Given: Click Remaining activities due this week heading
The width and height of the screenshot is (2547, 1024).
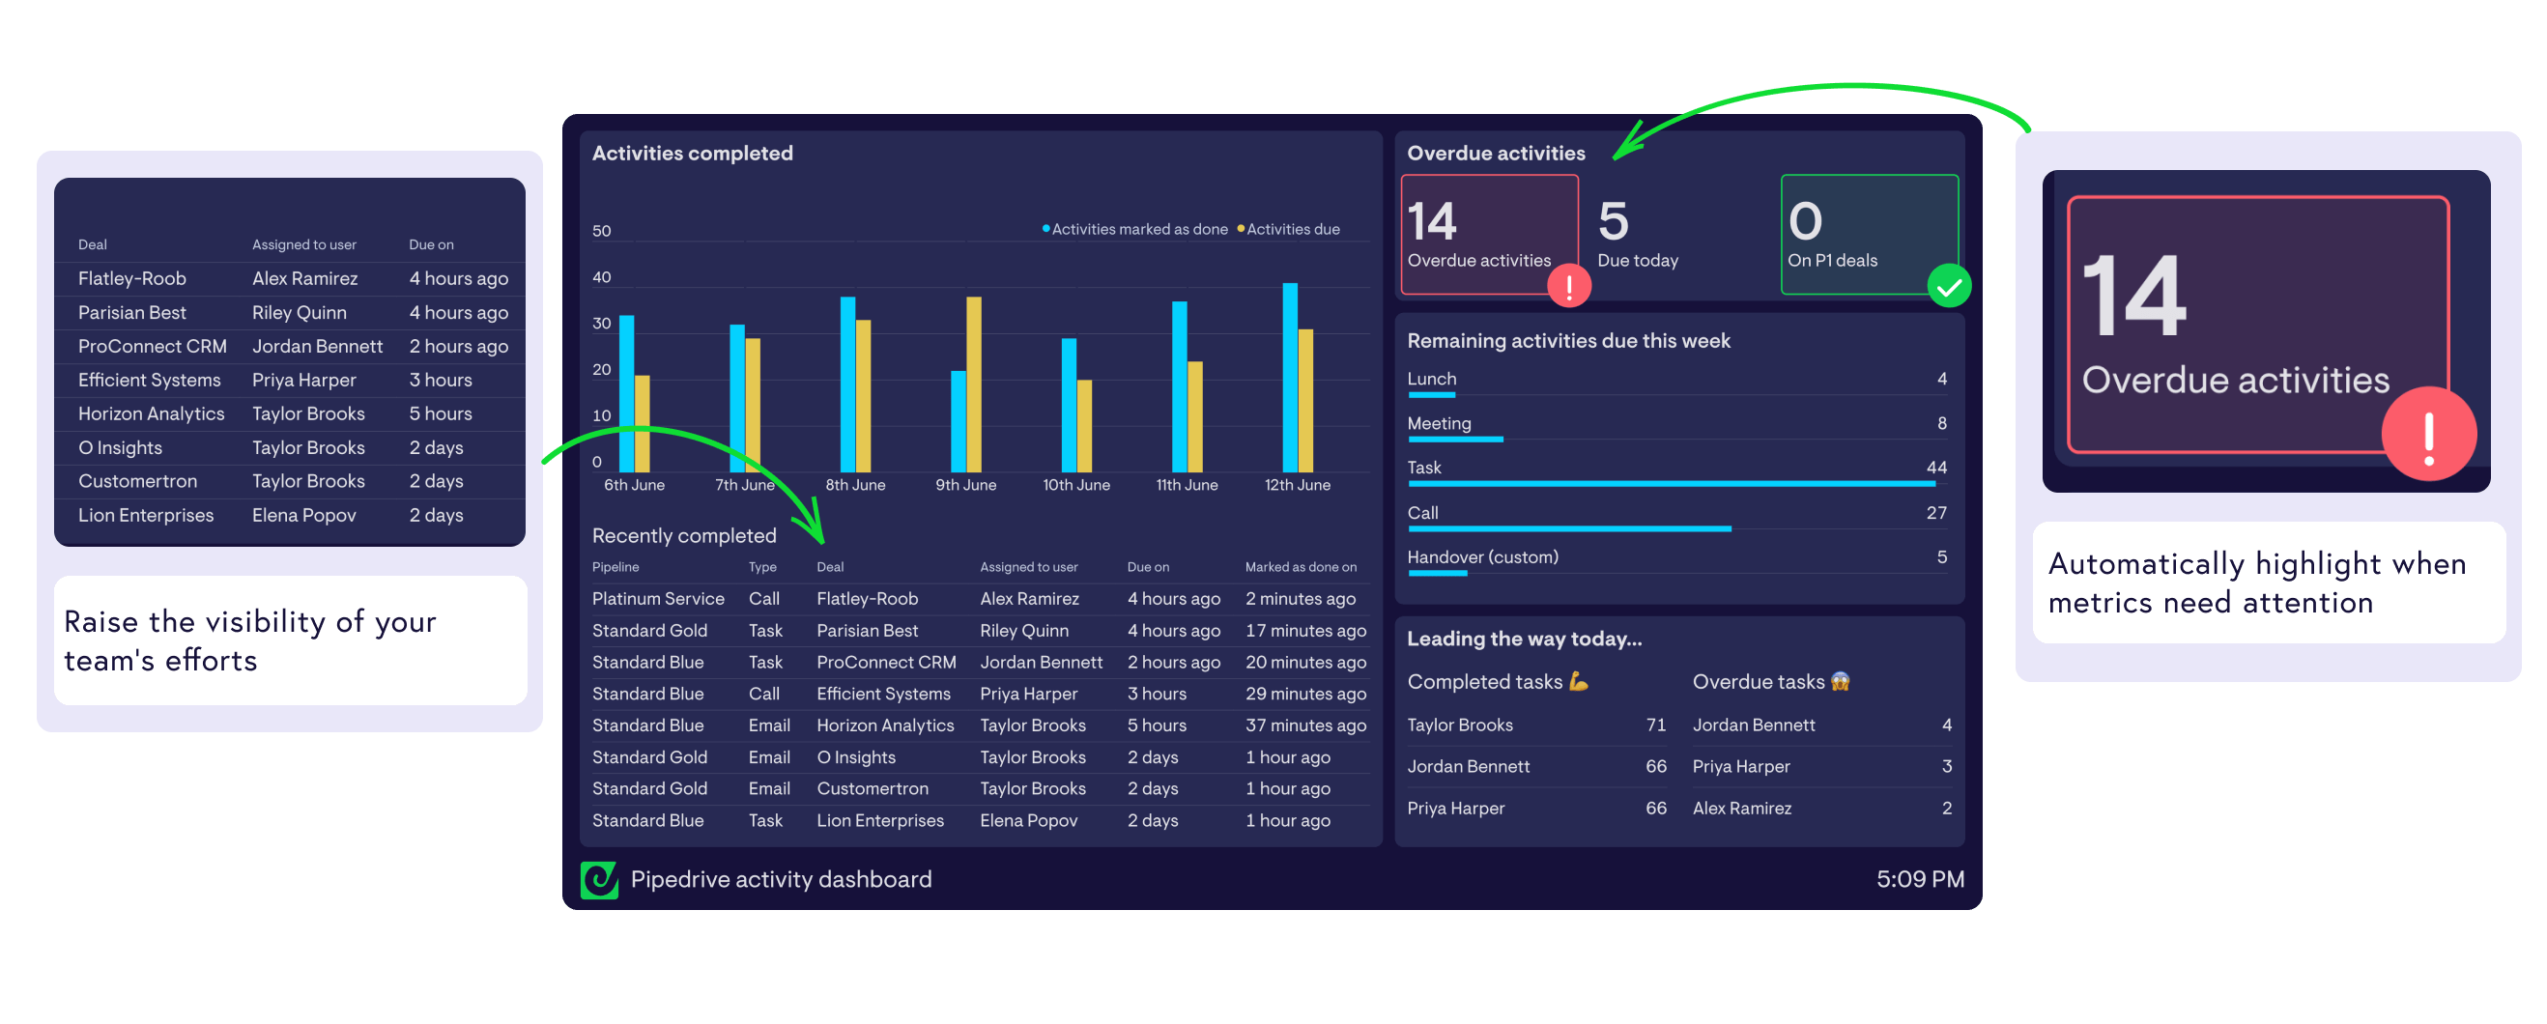Looking at the screenshot, I should pos(1568,342).
